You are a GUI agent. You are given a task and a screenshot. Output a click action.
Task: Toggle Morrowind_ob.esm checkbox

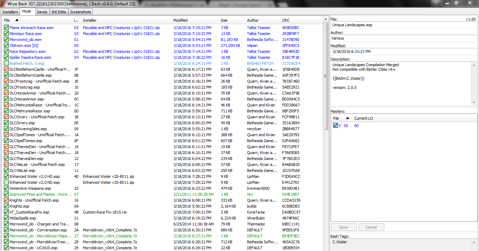(6, 40)
